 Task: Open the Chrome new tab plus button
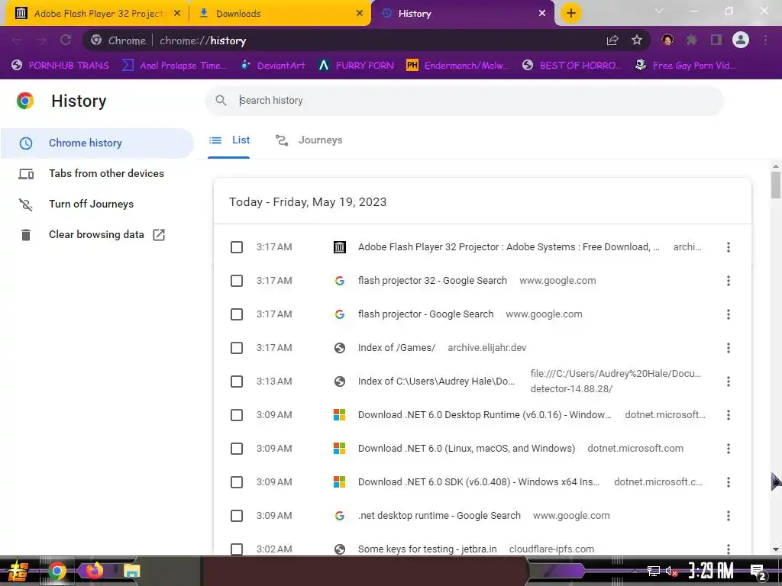[571, 13]
